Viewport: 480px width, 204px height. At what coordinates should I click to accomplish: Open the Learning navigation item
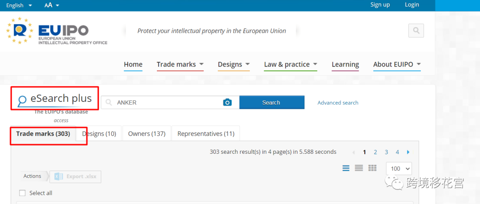point(345,64)
